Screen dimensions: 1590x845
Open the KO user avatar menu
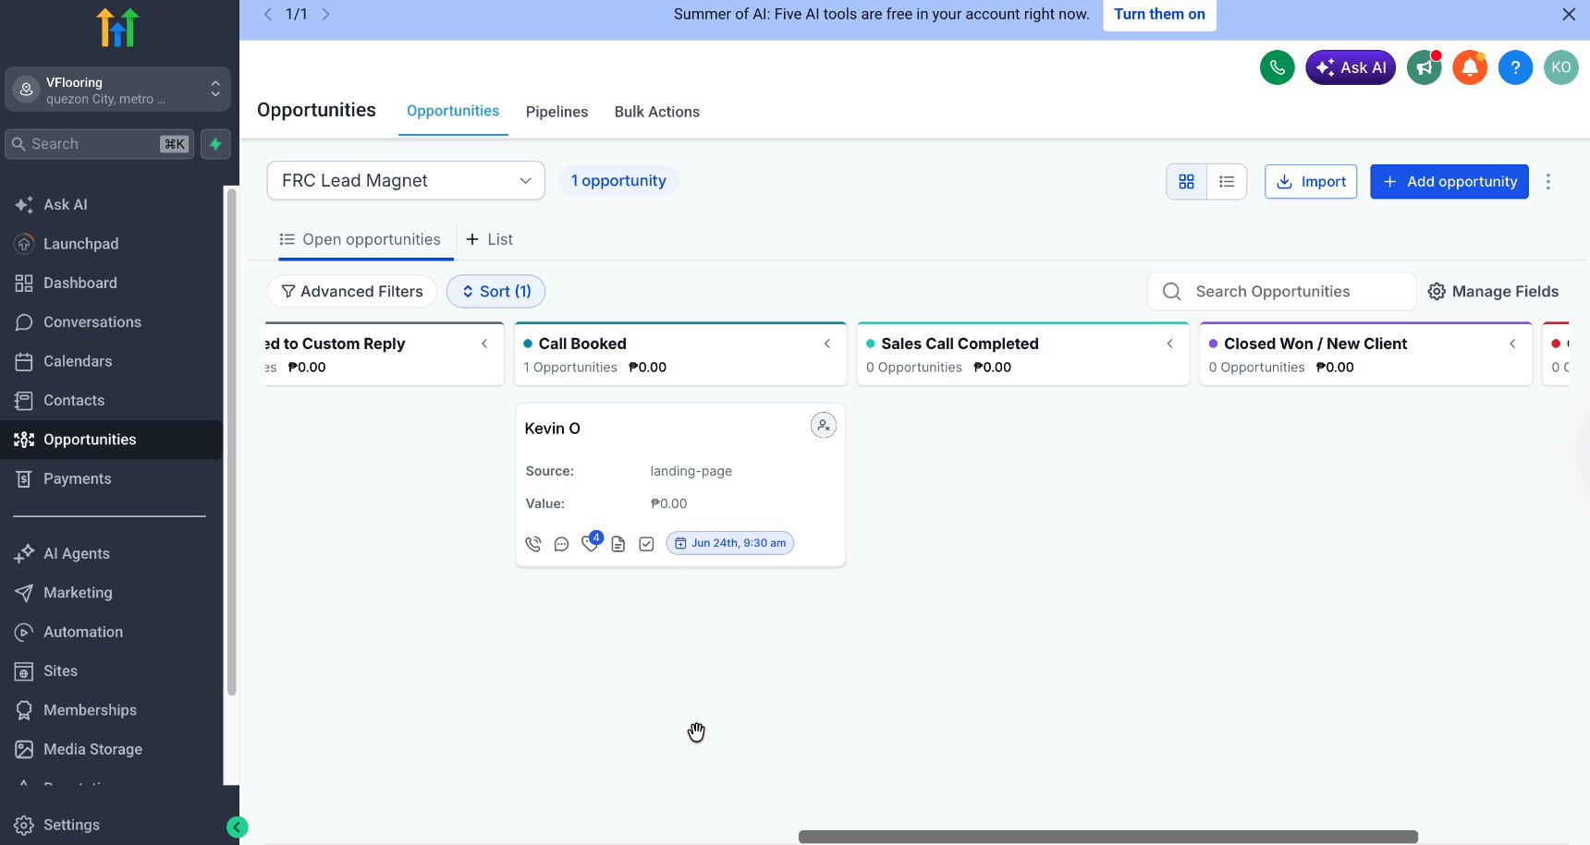1561,67
